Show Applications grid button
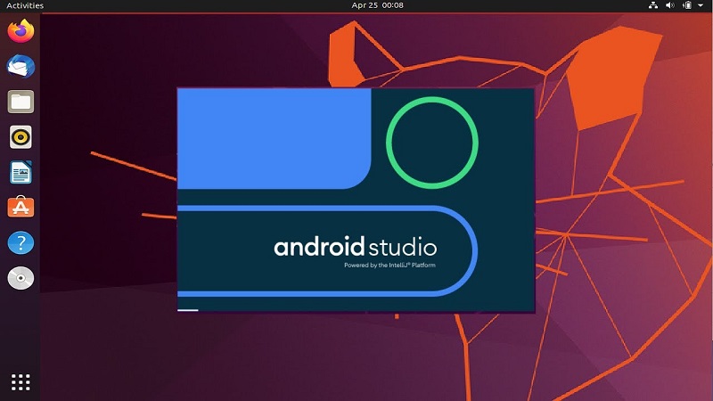 [x=20, y=382]
